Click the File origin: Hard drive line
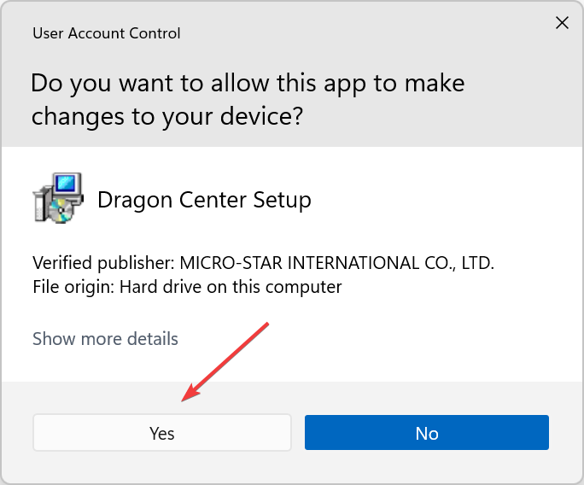584x485 pixels. [187, 287]
